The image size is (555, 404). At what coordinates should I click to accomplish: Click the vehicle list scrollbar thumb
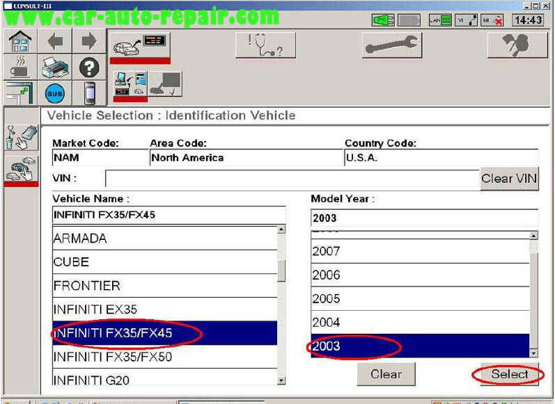coord(281,271)
